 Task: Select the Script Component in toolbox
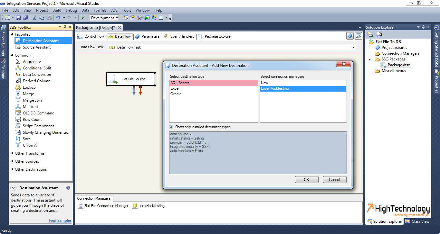(x=38, y=126)
